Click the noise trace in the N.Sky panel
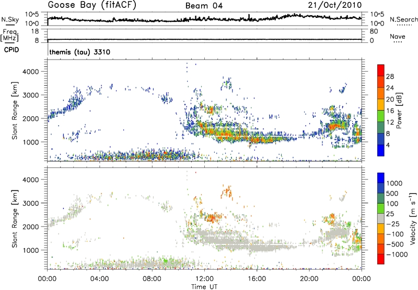 [204, 19]
